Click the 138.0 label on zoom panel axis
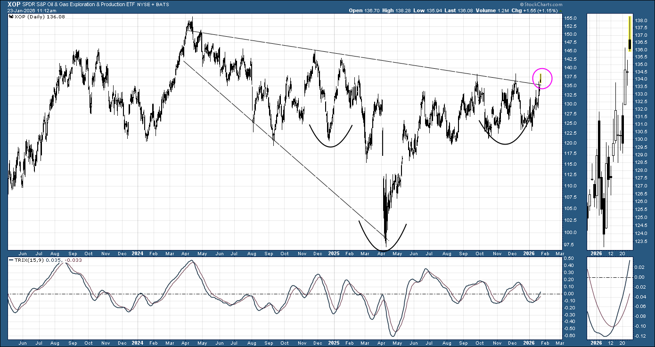The height and width of the screenshot is (347, 655). [x=641, y=21]
